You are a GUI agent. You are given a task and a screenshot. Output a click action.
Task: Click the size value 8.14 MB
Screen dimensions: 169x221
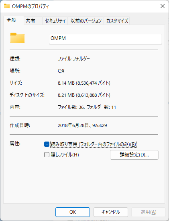(84, 83)
